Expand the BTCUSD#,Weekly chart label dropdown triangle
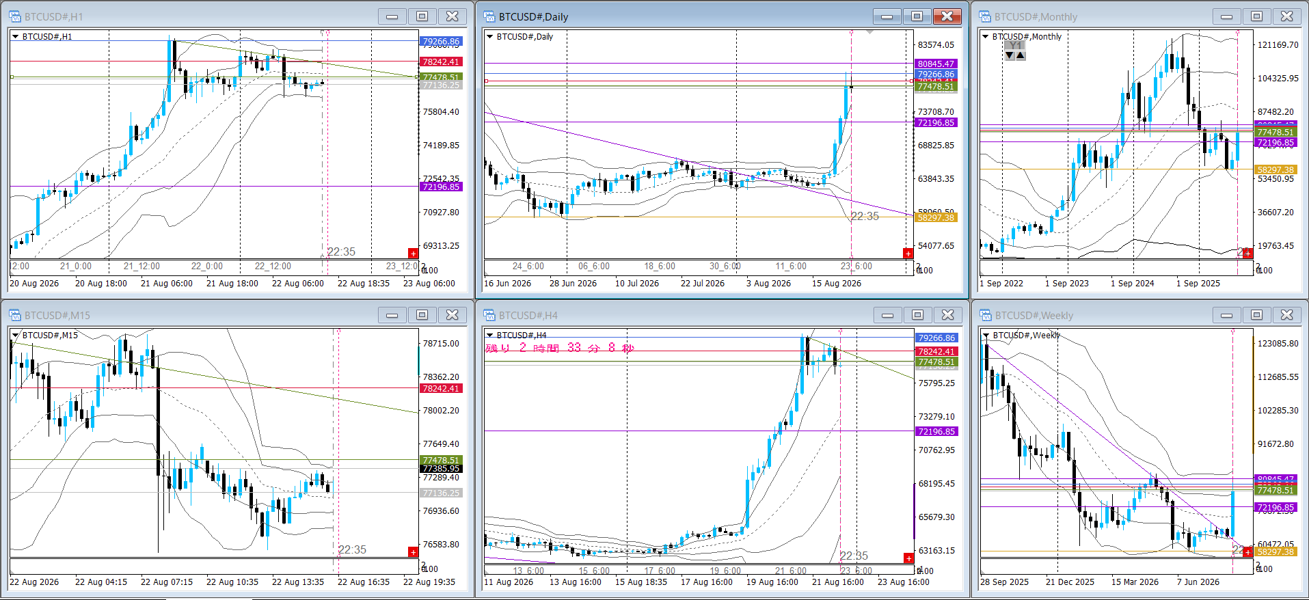Image resolution: width=1309 pixels, height=600 pixels. pyautogui.click(x=986, y=336)
